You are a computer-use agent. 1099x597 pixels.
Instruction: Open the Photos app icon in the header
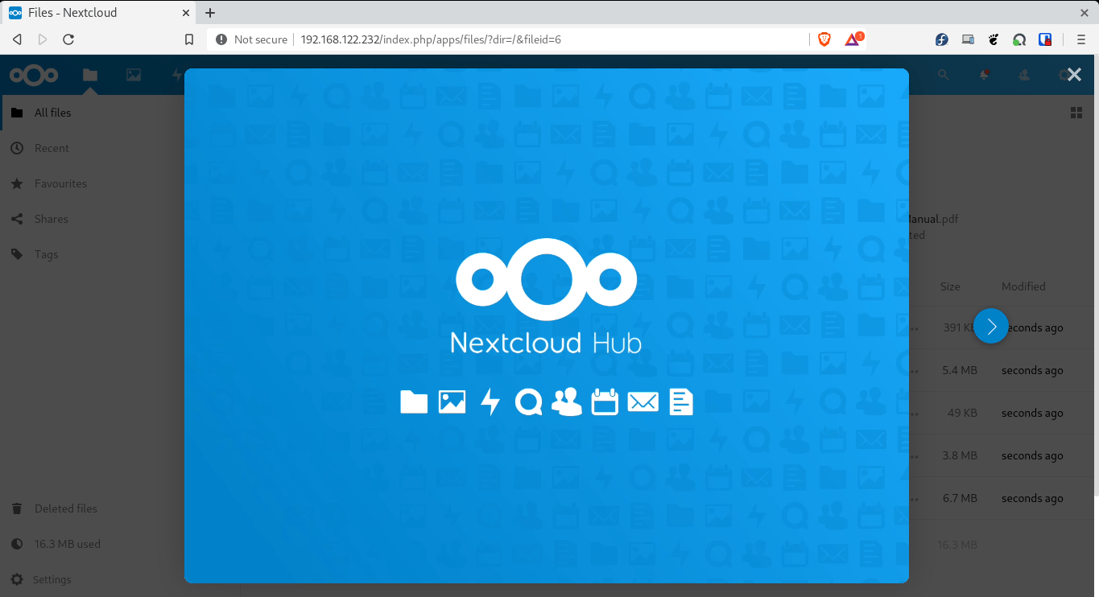click(x=134, y=75)
